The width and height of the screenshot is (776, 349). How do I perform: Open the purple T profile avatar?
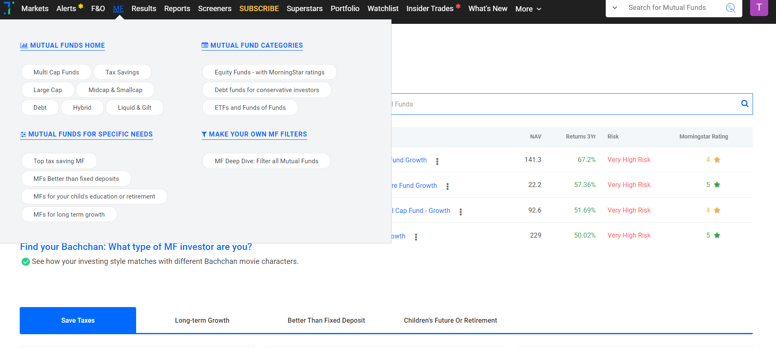(x=759, y=8)
